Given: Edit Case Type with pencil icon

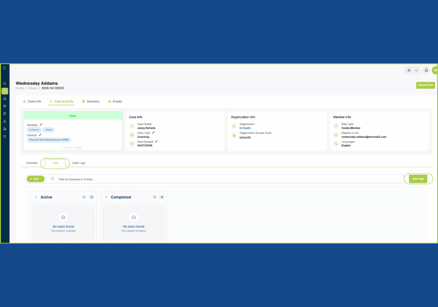Looking at the screenshot, I should point(153,132).
